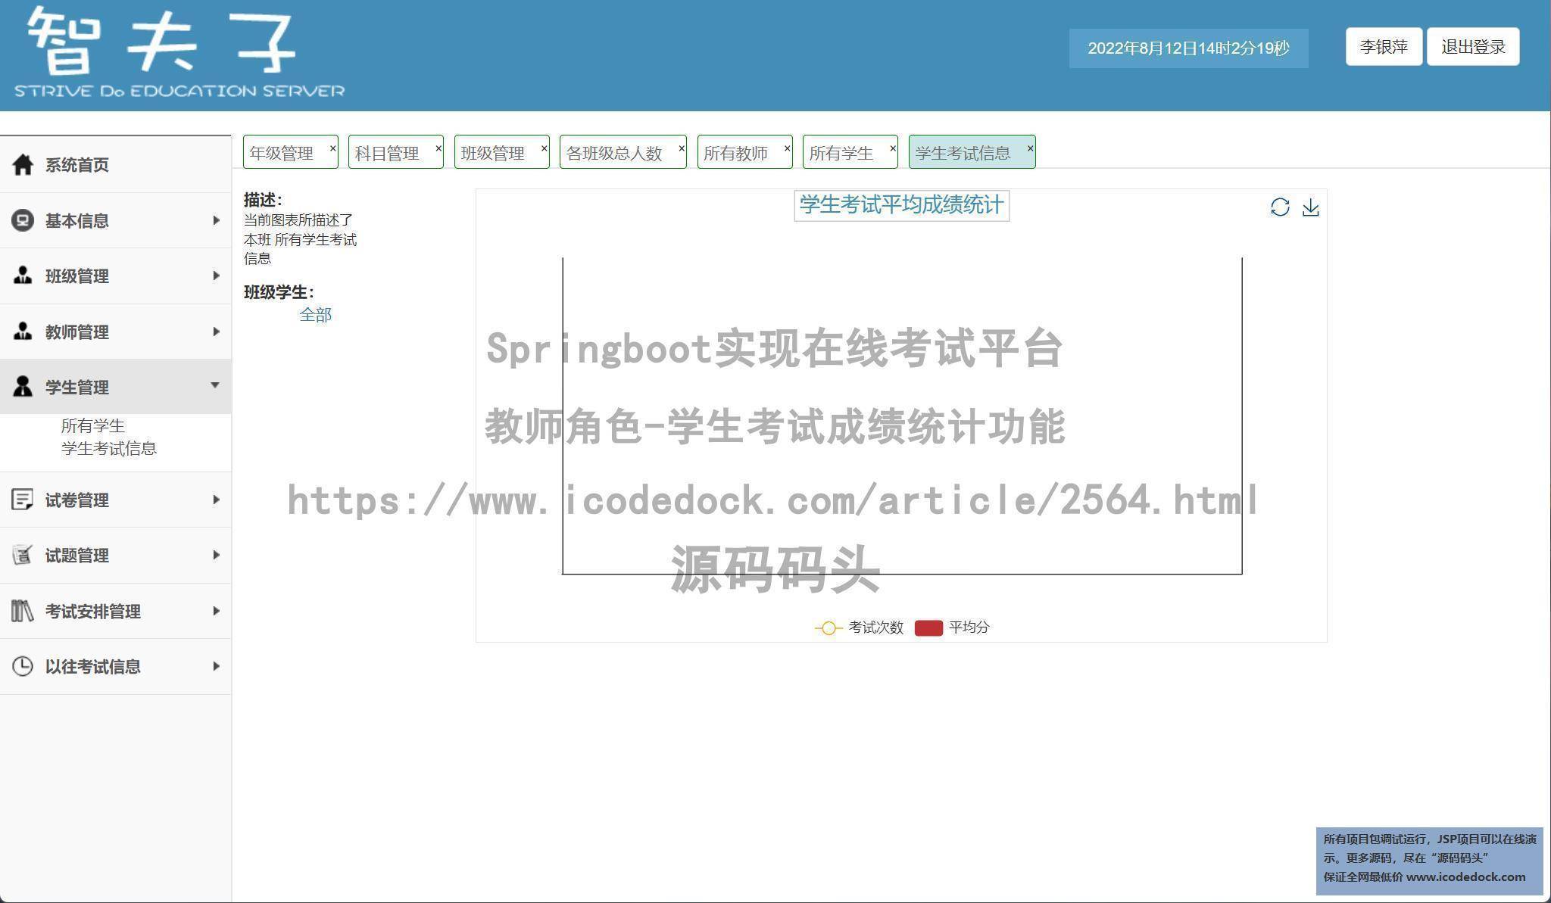Toggle the 平均分 red legend swatch
Screen dimensions: 1551x903
(928, 627)
